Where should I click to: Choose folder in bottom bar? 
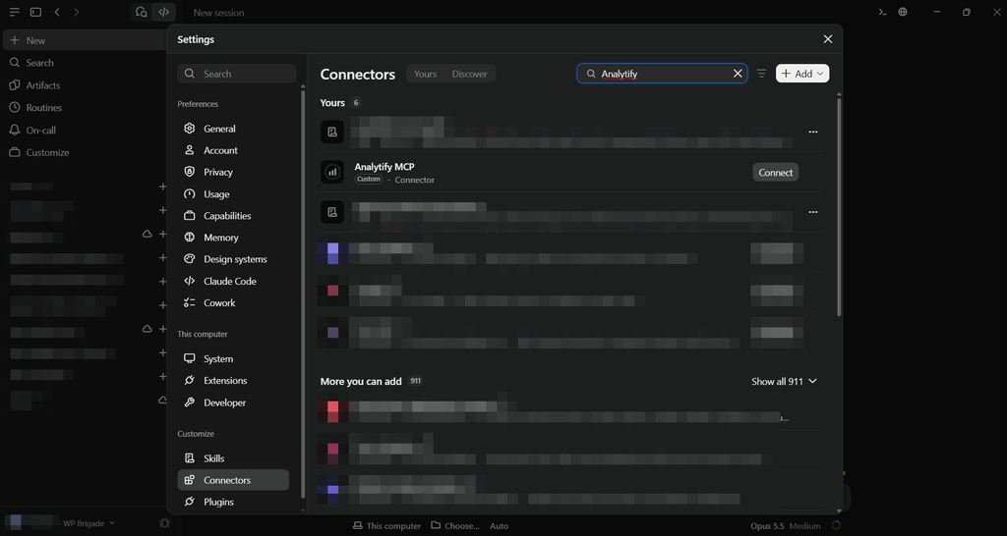click(x=455, y=526)
